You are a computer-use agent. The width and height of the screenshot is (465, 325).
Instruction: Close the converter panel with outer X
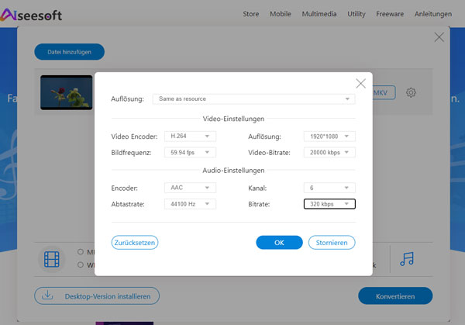[x=439, y=37]
